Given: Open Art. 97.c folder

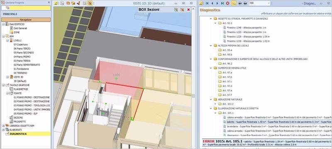Looking at the screenshot, I should tap(227, 82).
